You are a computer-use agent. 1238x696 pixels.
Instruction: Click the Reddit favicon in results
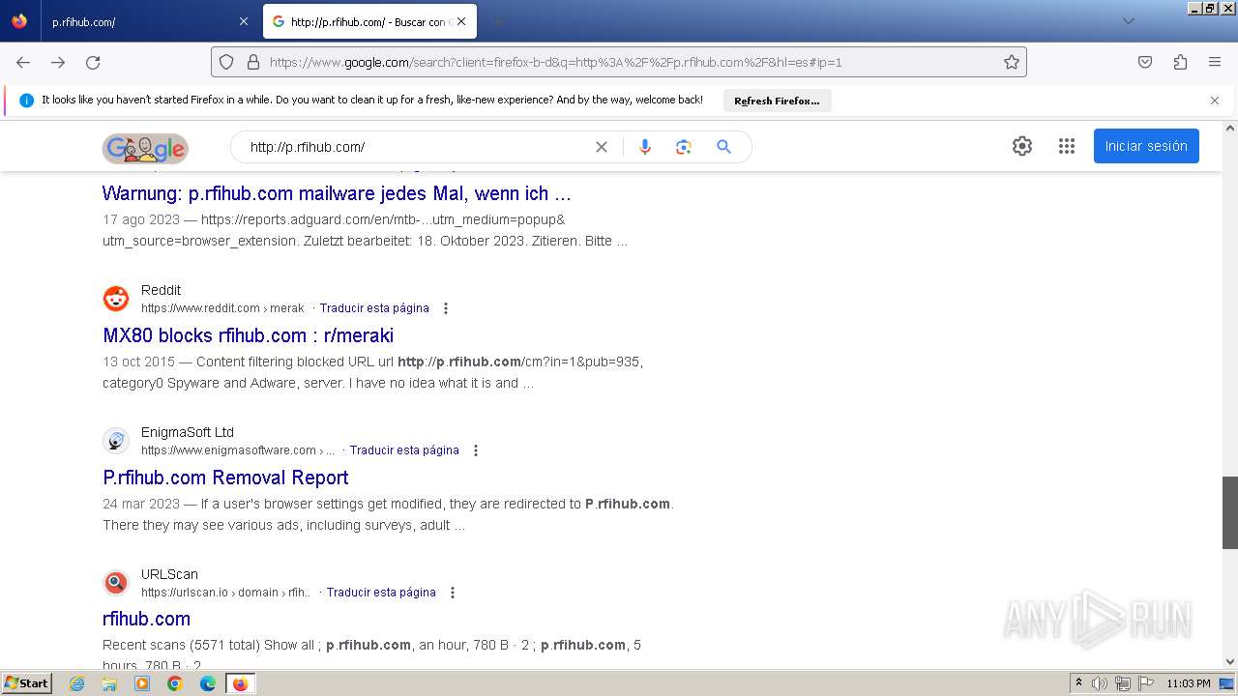(116, 299)
